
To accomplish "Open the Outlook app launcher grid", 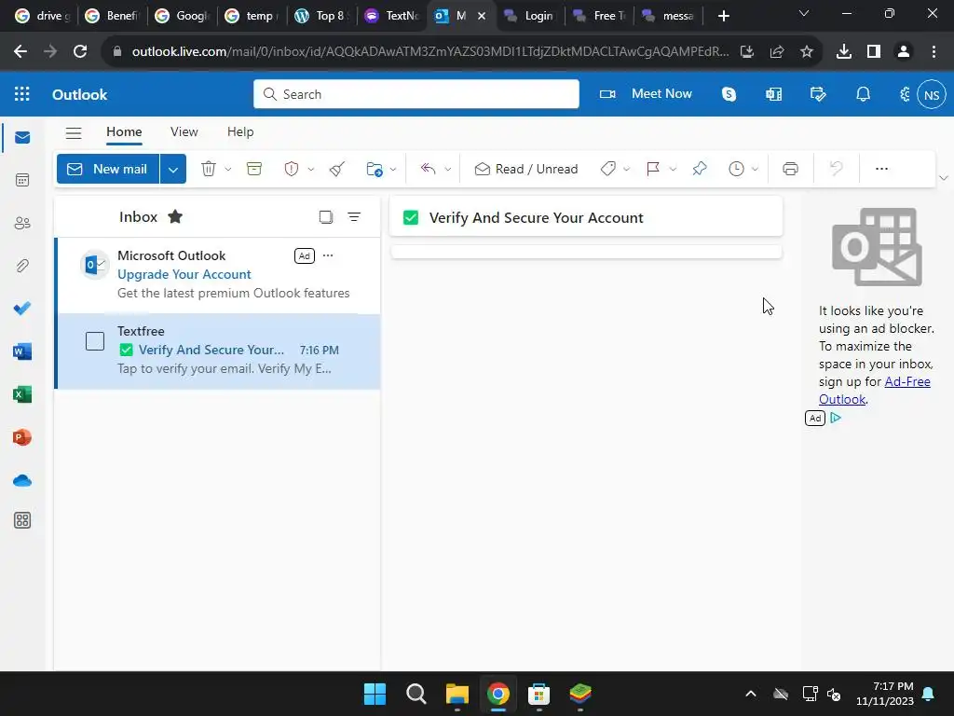I will (22, 94).
